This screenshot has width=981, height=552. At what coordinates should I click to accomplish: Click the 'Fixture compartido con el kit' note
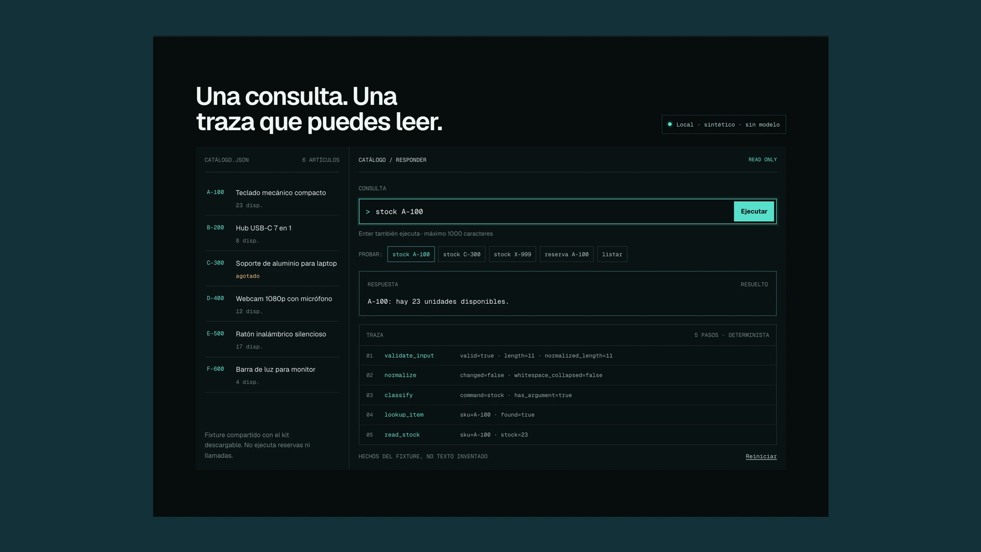257,445
